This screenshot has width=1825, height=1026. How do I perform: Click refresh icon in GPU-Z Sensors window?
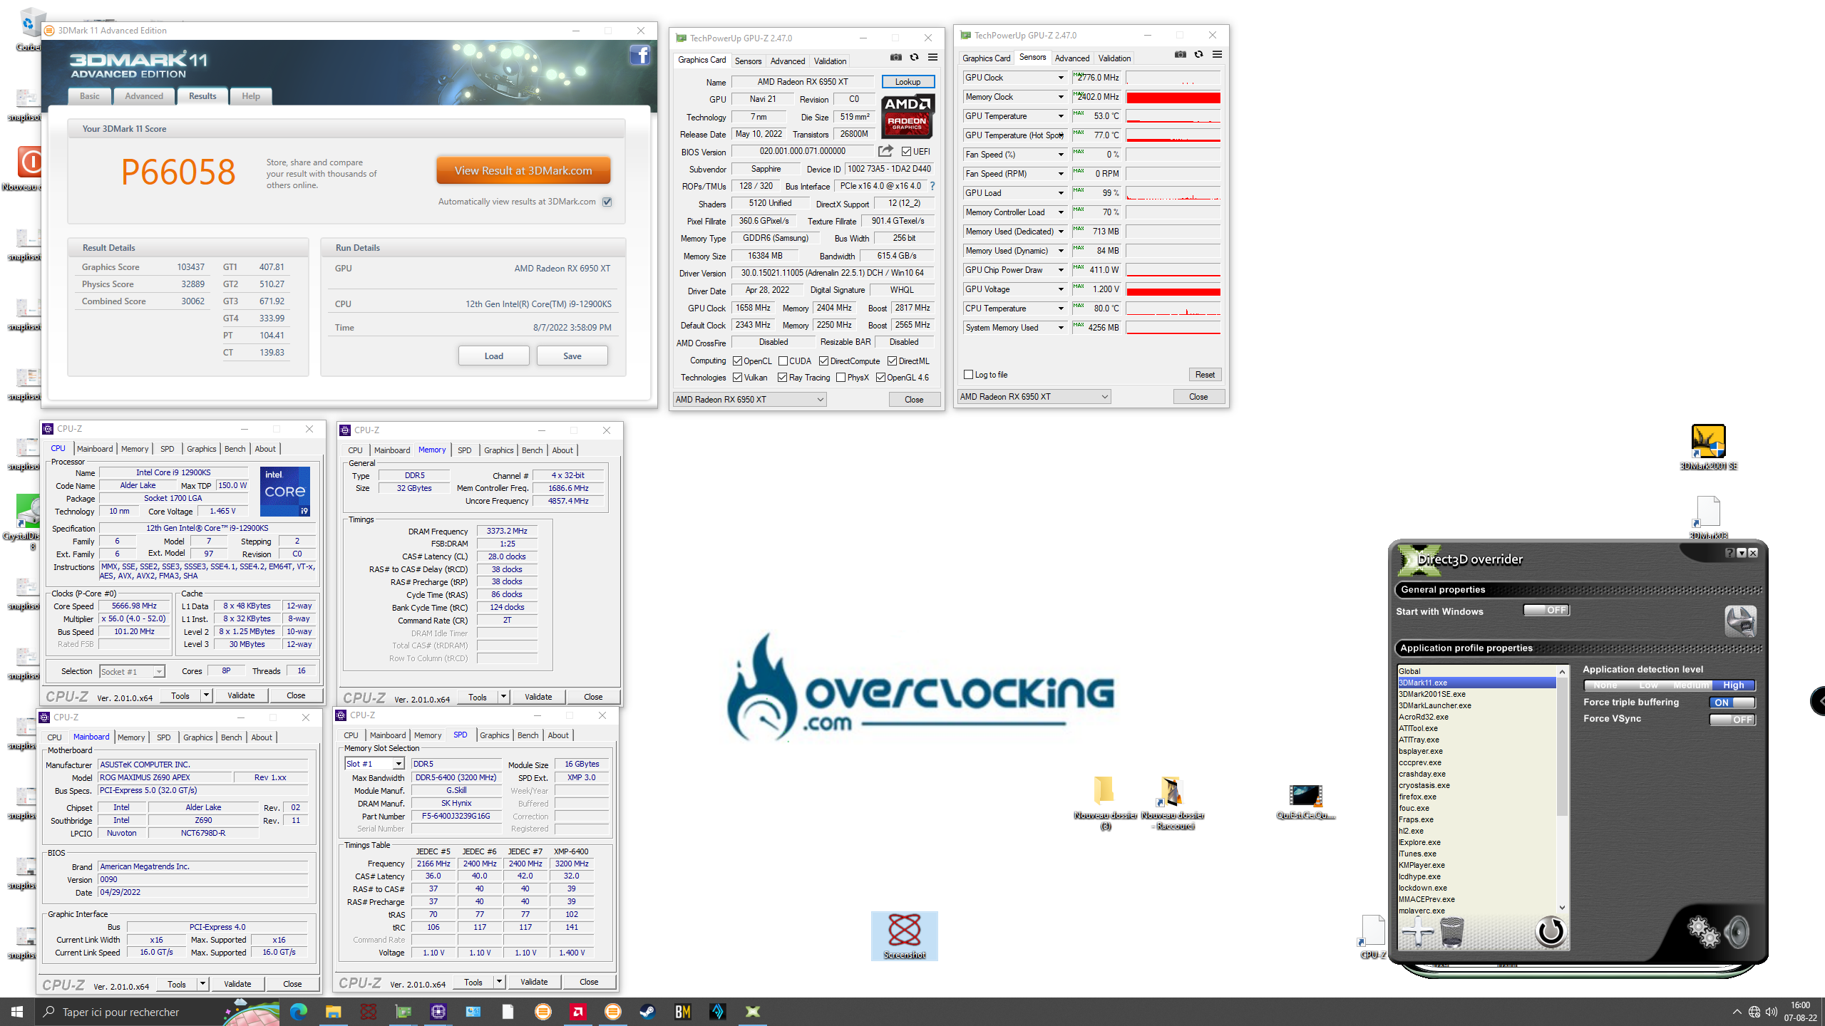point(1198,55)
